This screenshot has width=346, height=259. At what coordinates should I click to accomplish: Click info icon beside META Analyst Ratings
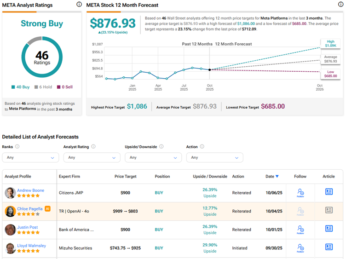coord(79,5)
